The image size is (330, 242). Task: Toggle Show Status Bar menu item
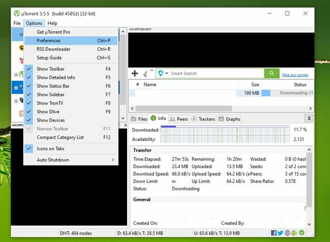(x=71, y=86)
